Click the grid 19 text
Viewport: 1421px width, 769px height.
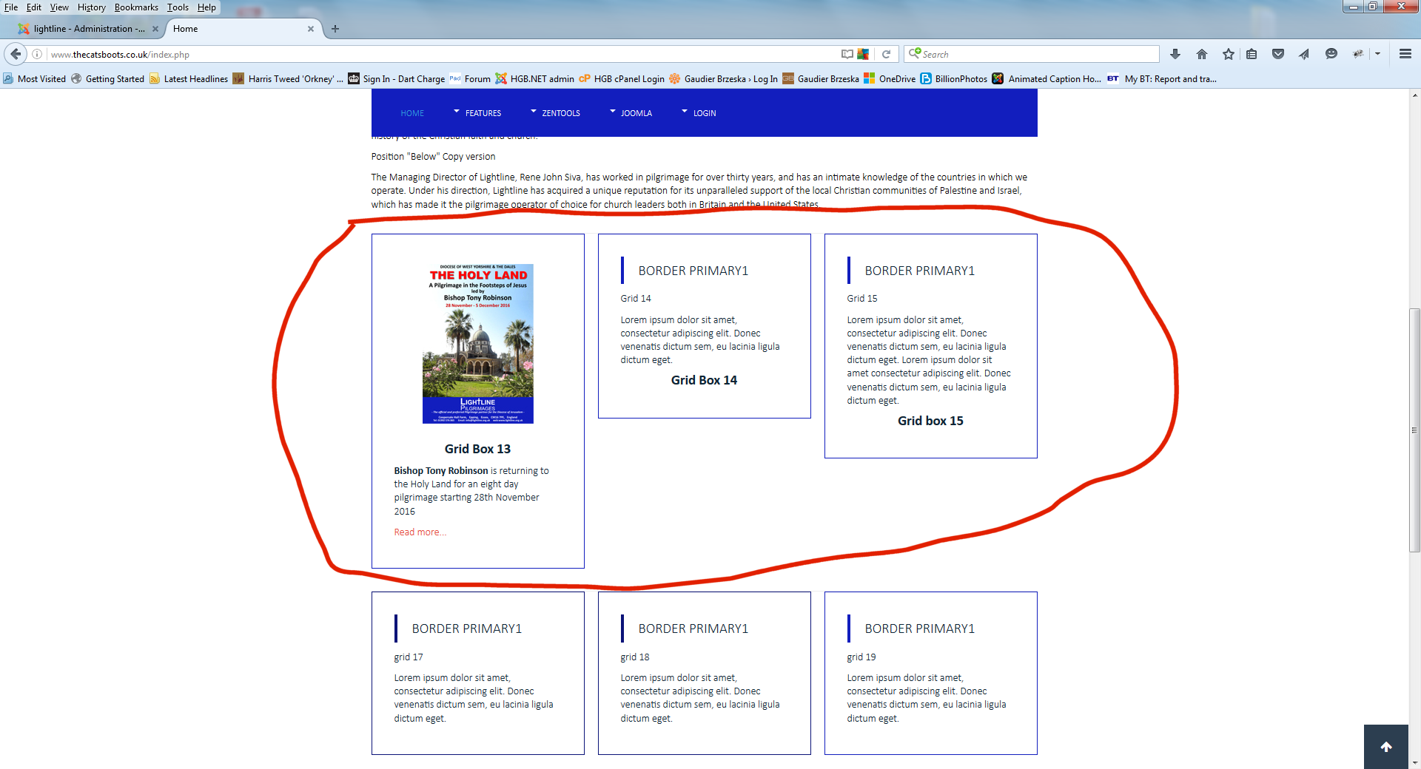(861, 657)
